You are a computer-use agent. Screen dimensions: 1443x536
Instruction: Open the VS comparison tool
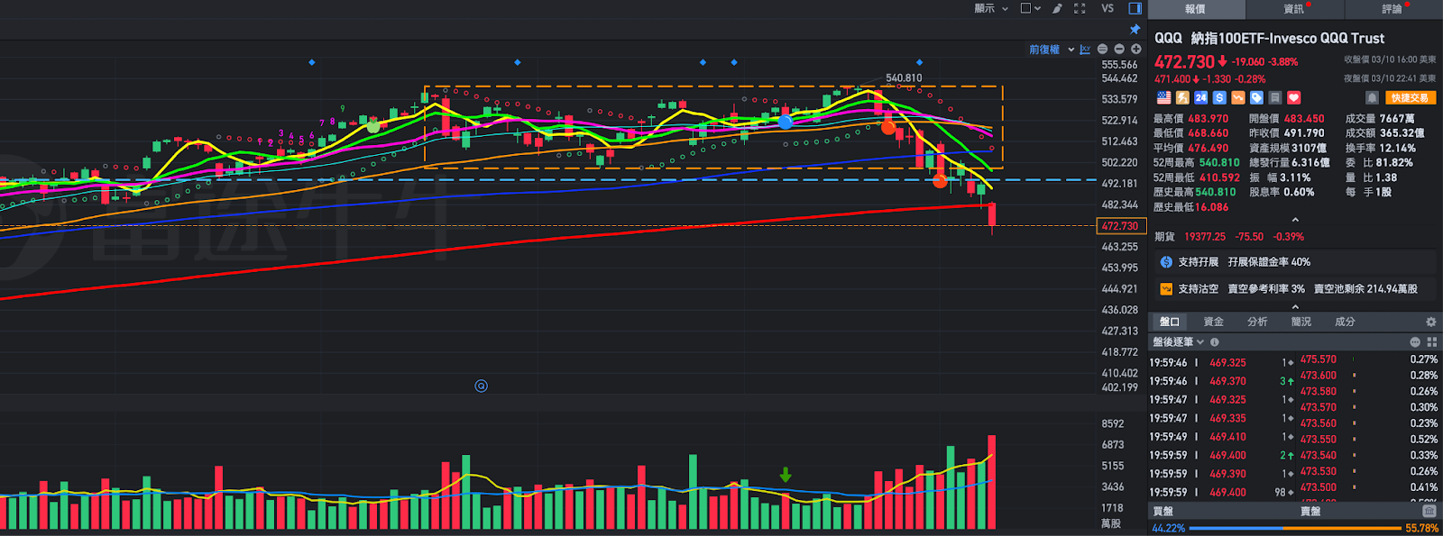(1108, 8)
